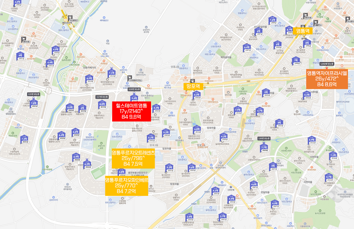Screen dimensions: 354x229
Task: Click the 4.5억 2007년 apartment marker
Action: click(275, 204)
